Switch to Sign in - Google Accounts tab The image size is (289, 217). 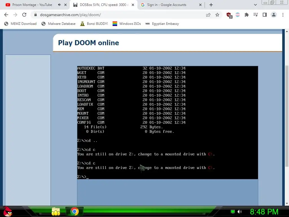(x=167, y=5)
